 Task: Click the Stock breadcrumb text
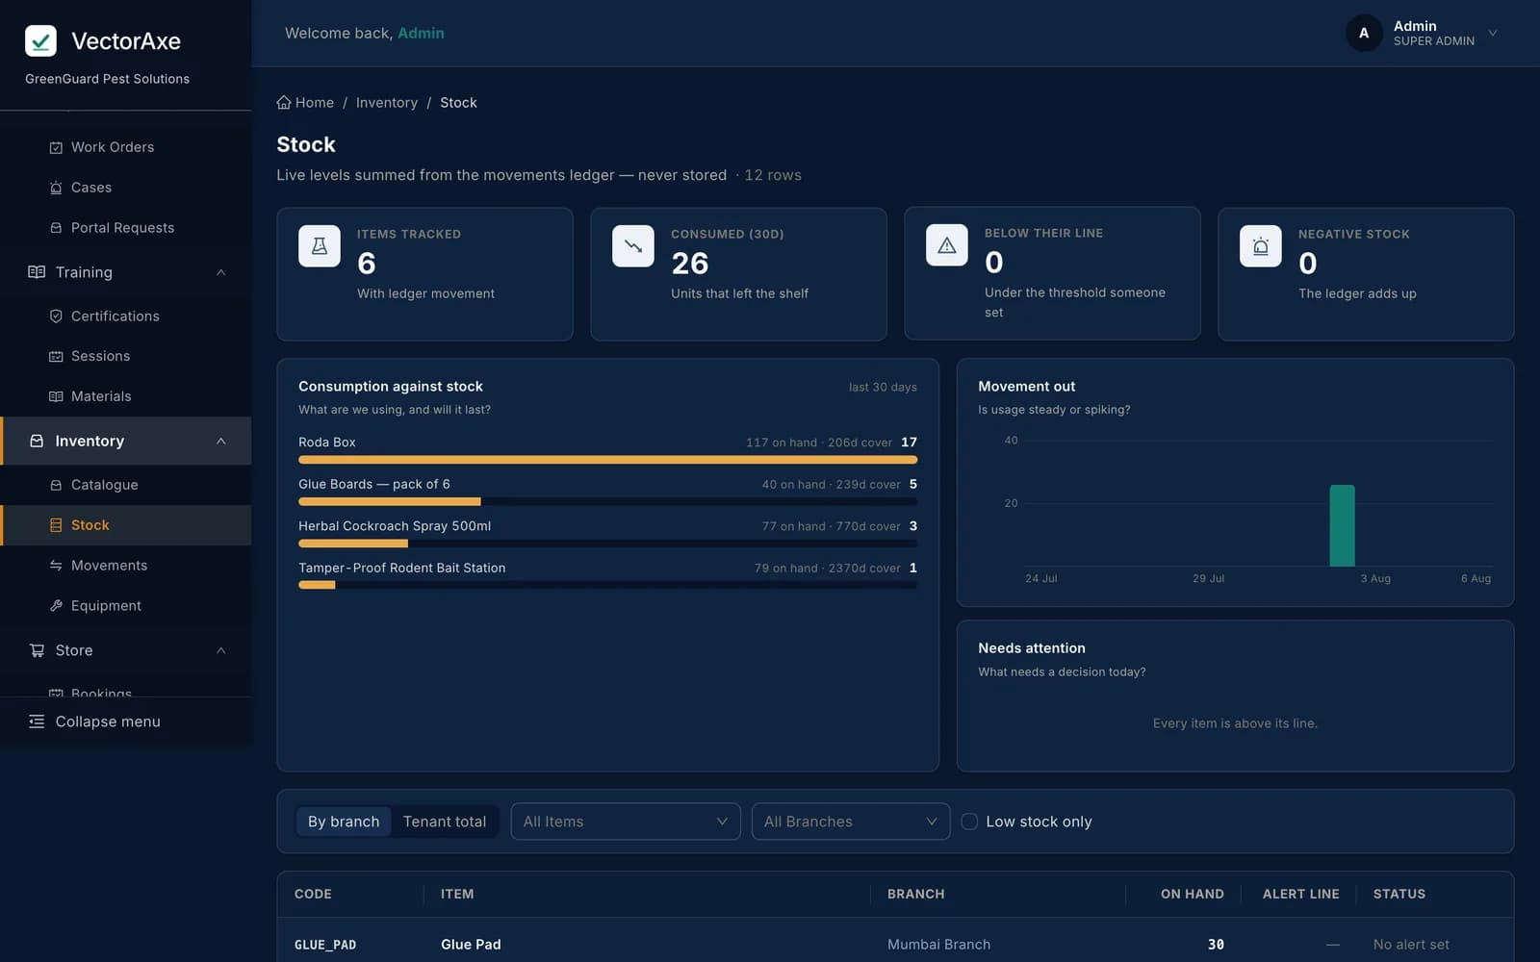(x=458, y=102)
